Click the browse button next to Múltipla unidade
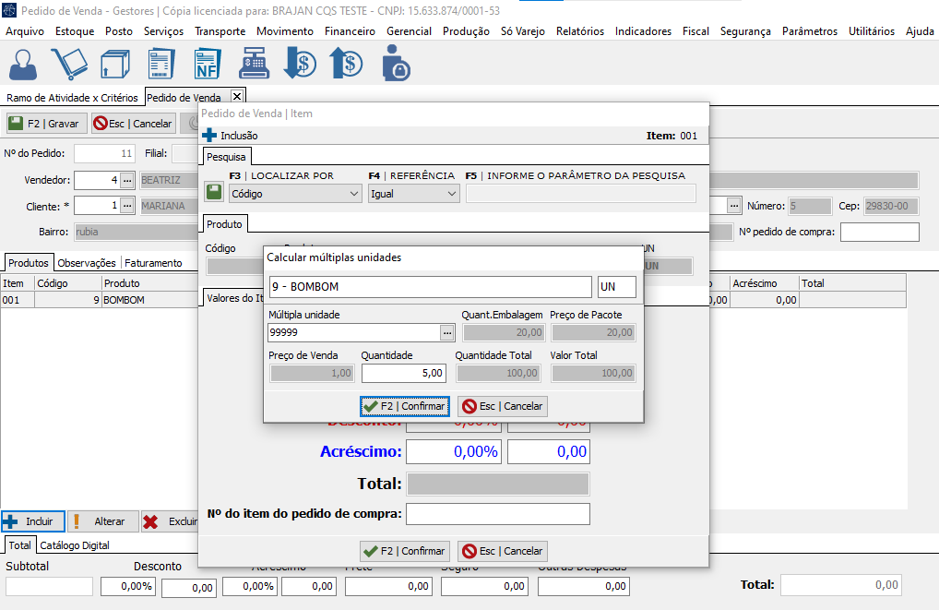The width and height of the screenshot is (939, 610). coord(447,332)
